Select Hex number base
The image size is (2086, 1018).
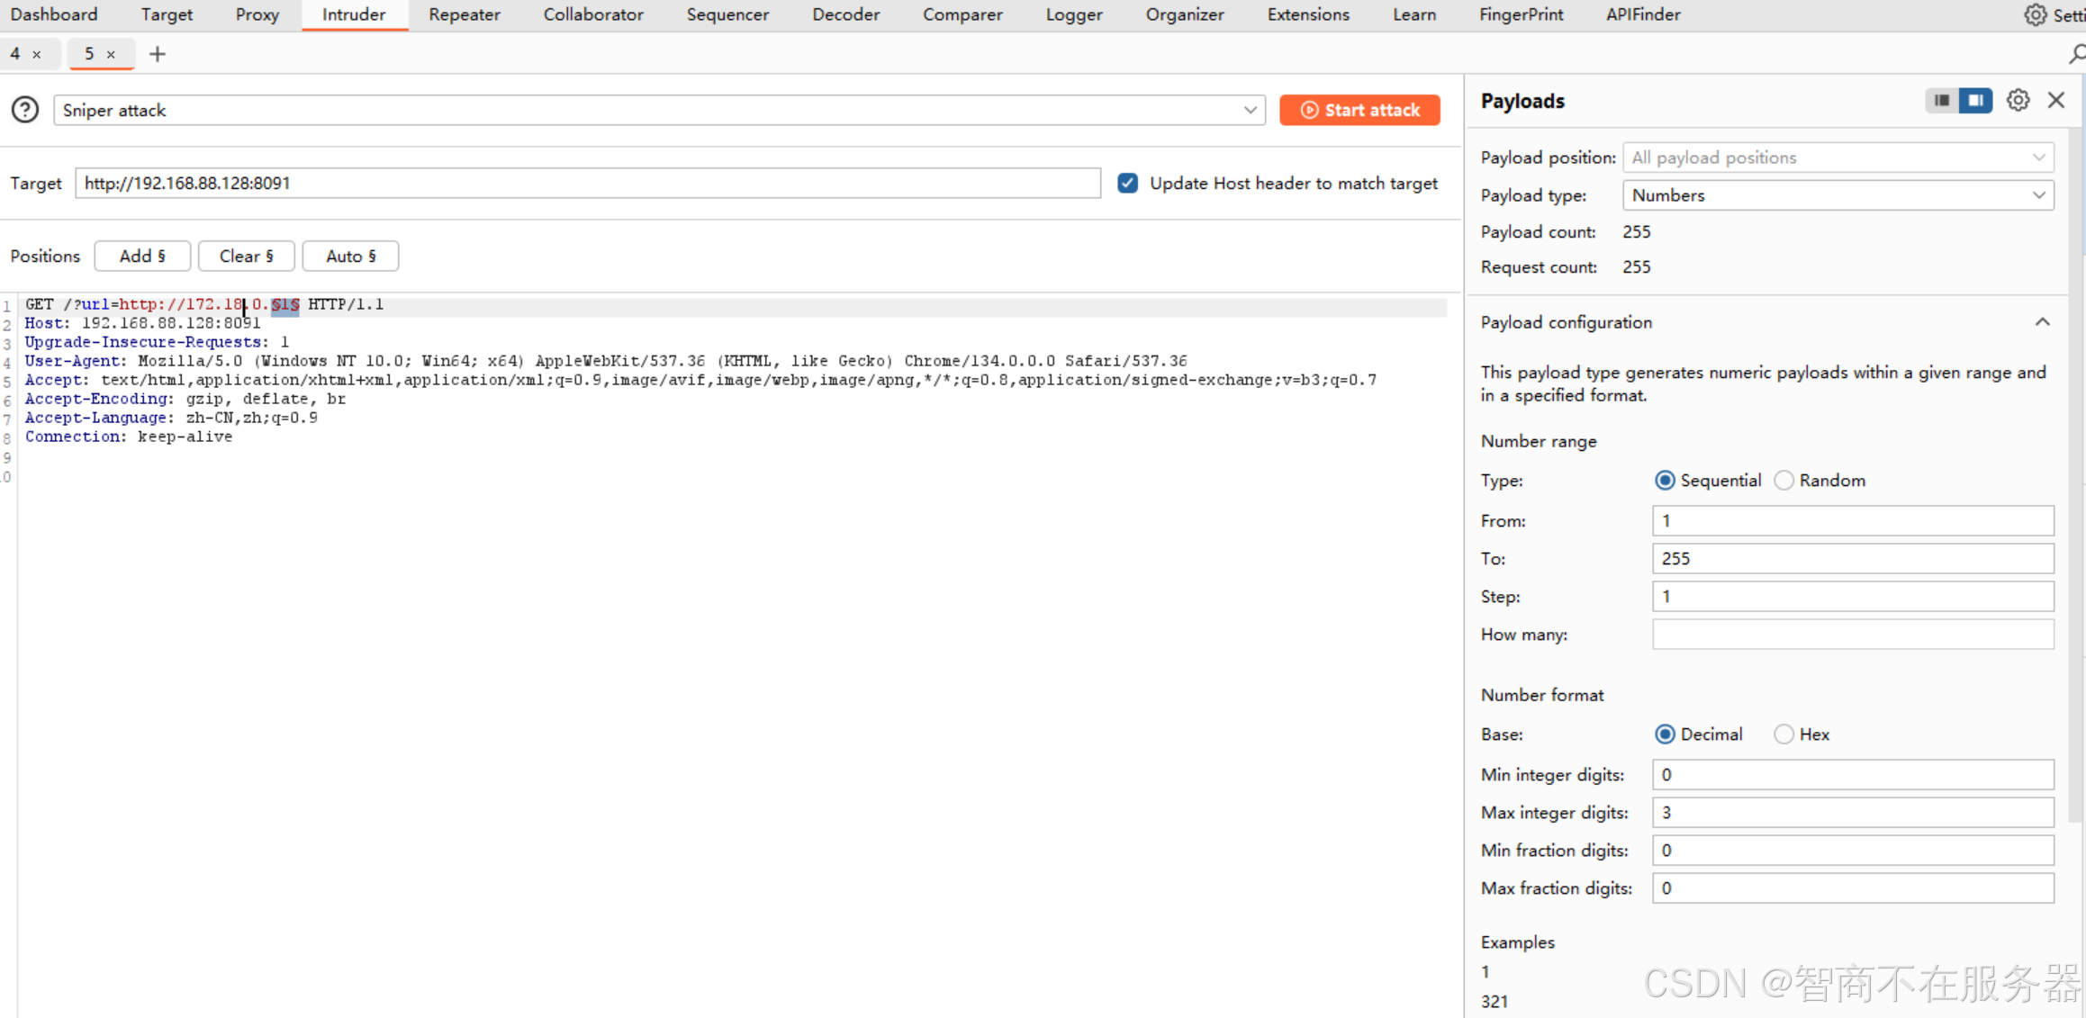1783,734
